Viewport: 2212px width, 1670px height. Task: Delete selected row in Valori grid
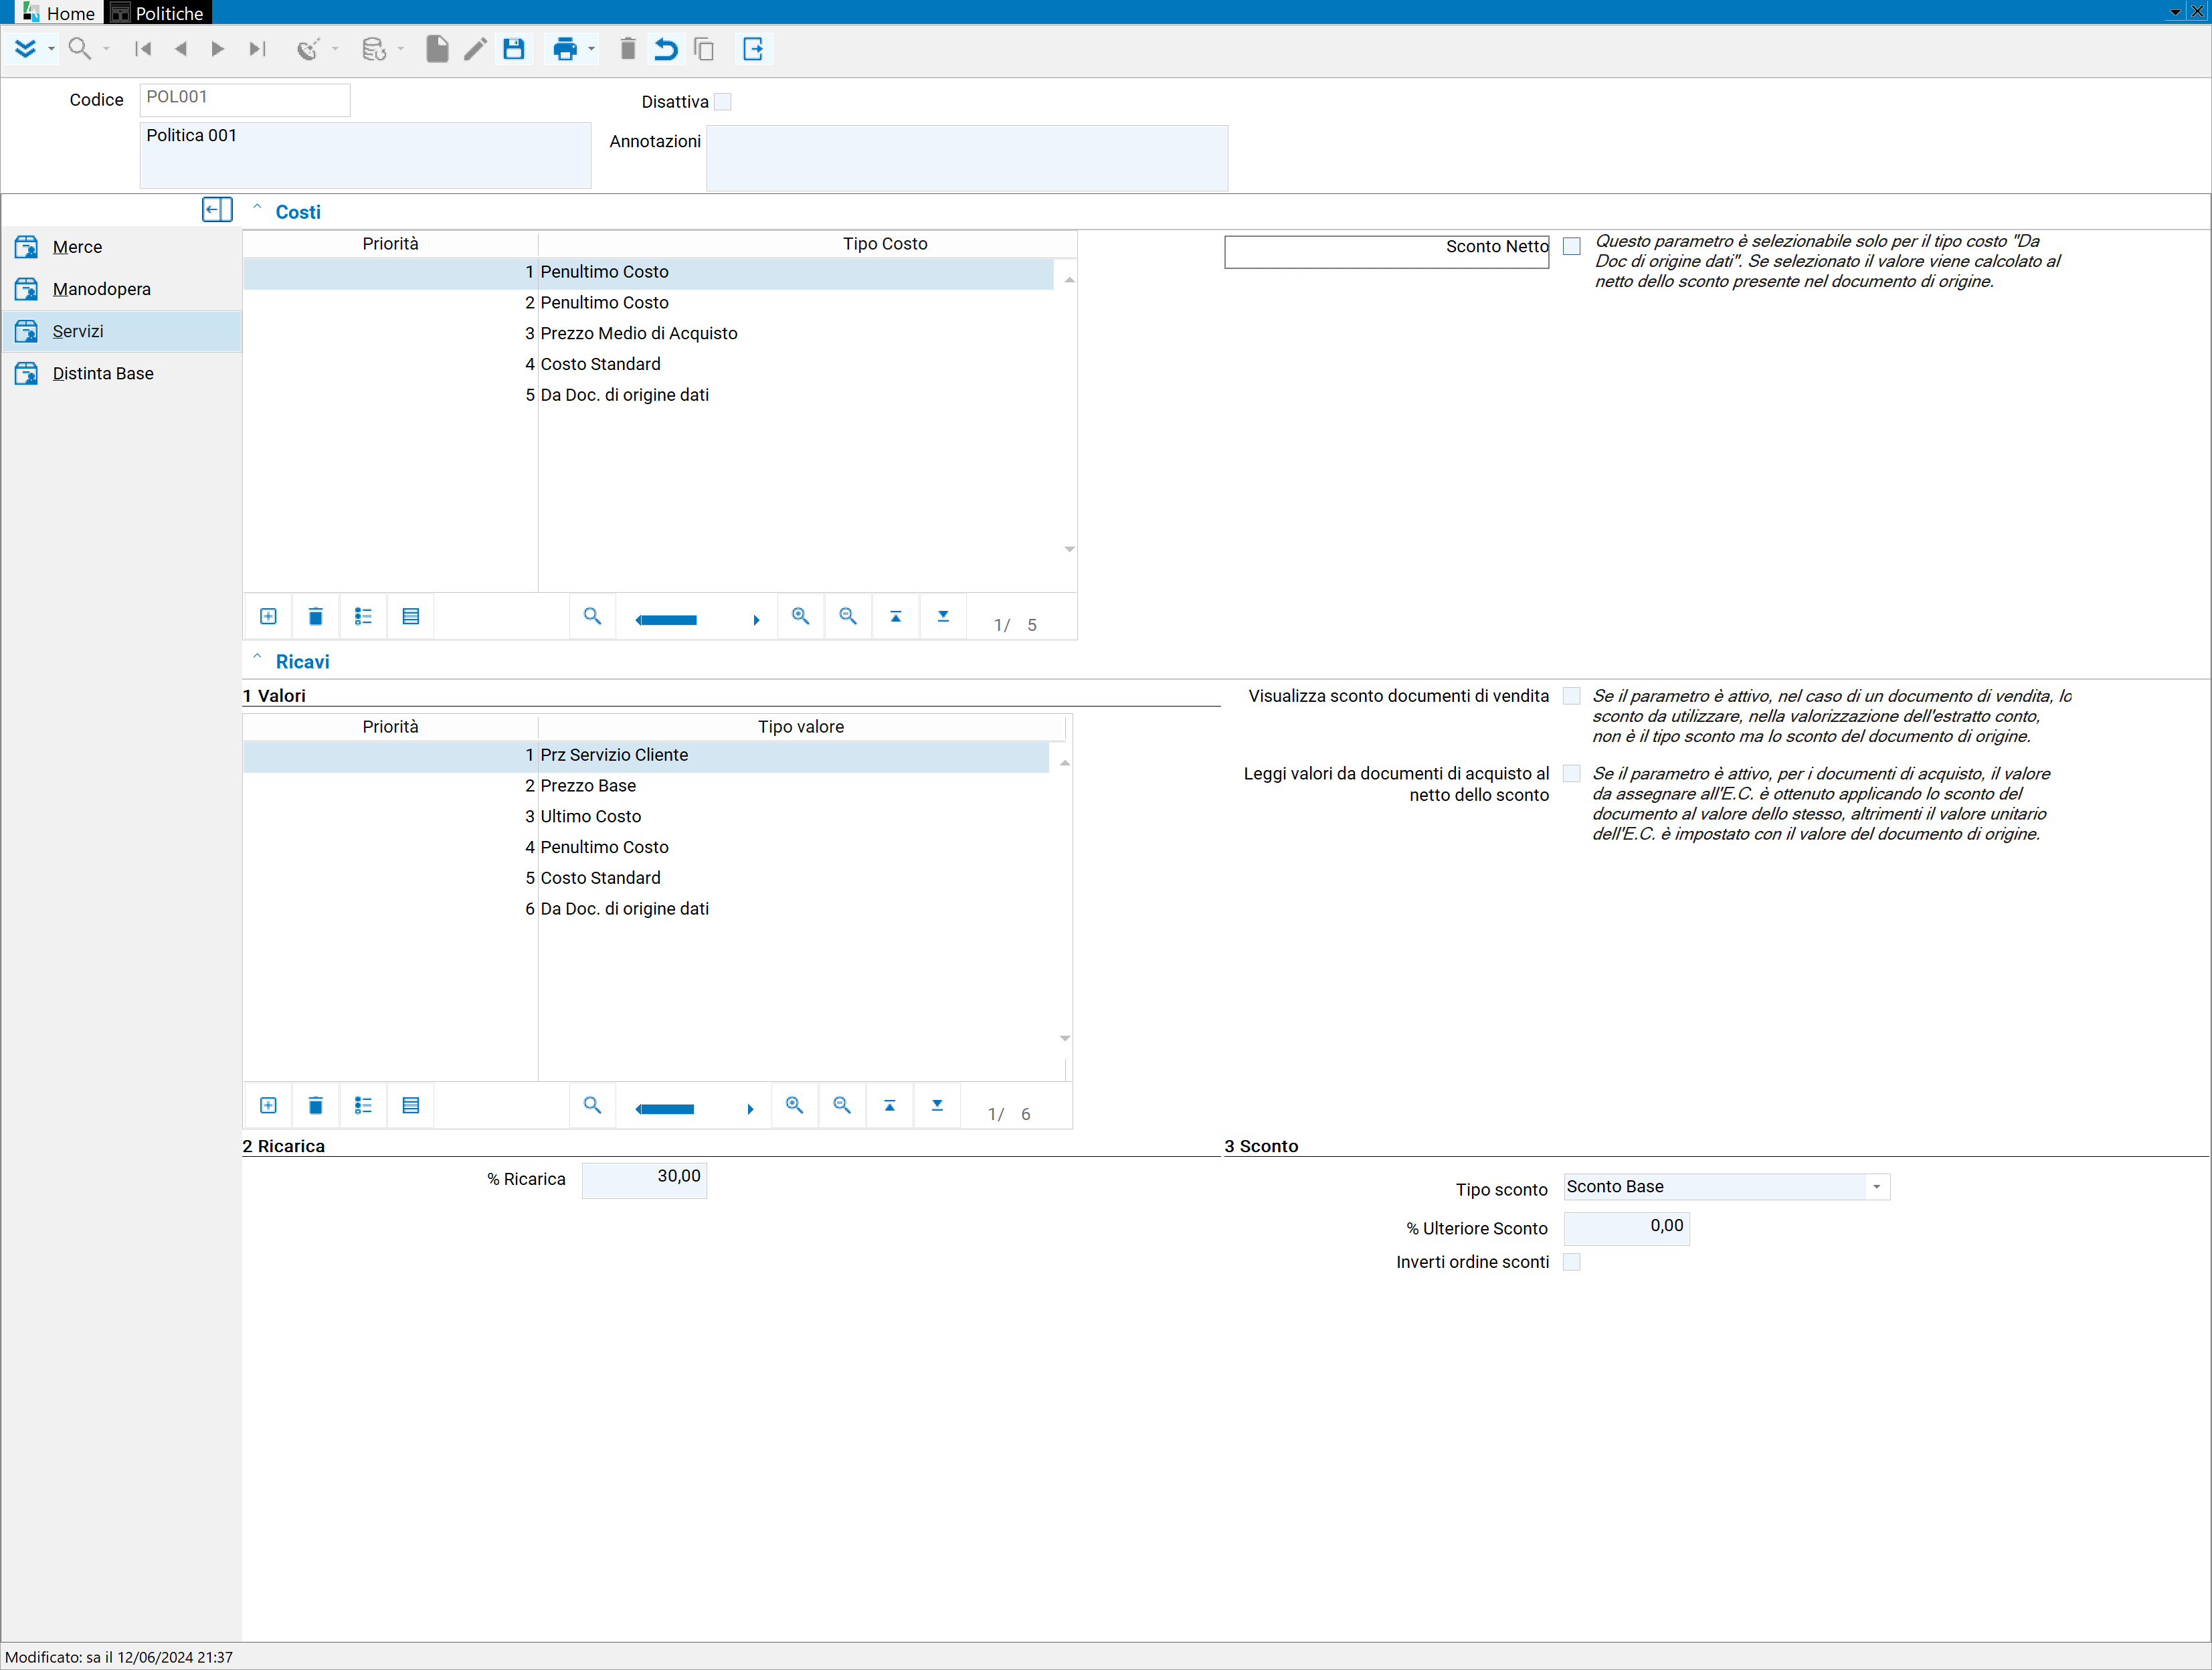click(316, 1105)
